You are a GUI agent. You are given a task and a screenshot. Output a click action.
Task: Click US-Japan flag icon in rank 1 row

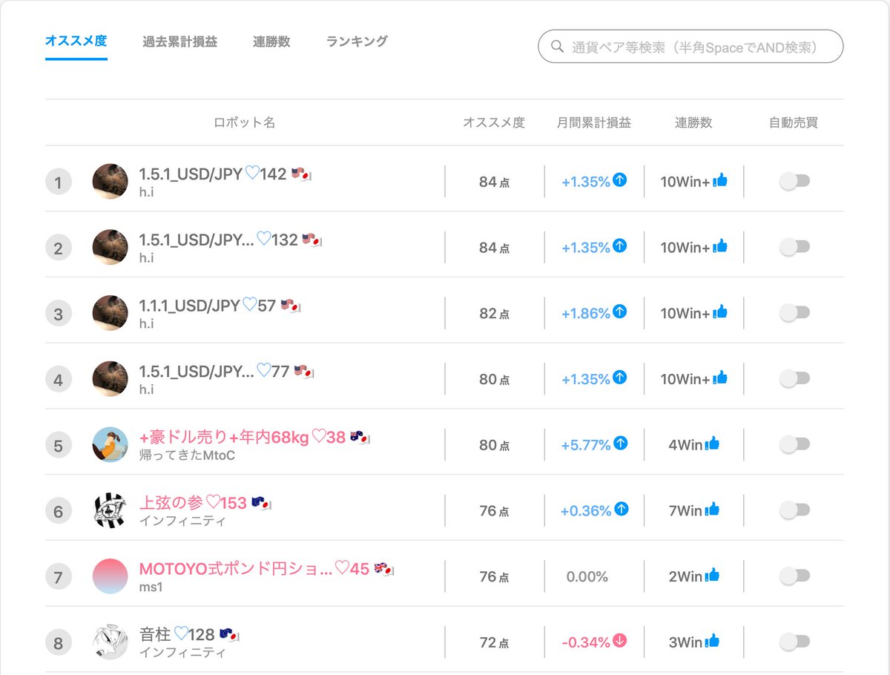tap(301, 174)
